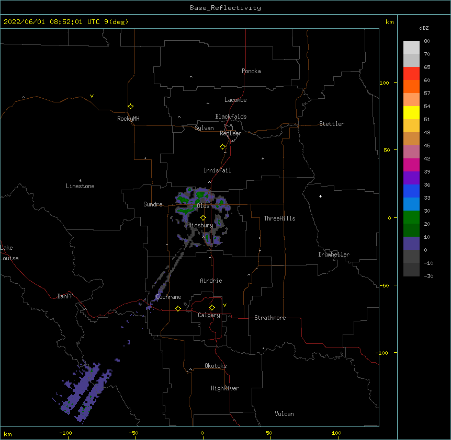
Task: Click the RedDeer city label
Action: click(230, 133)
